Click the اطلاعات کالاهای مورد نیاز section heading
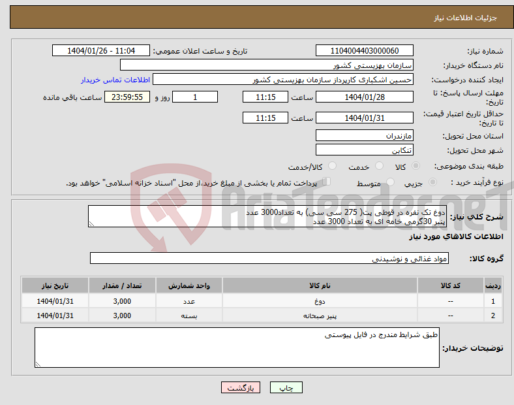514x405 pixels. click(456, 236)
